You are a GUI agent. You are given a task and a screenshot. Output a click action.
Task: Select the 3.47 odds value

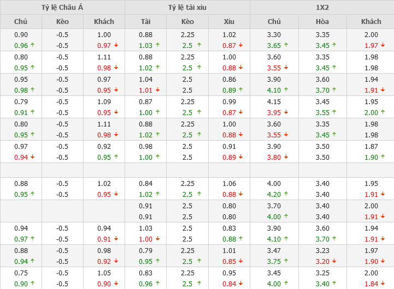[x=274, y=250]
